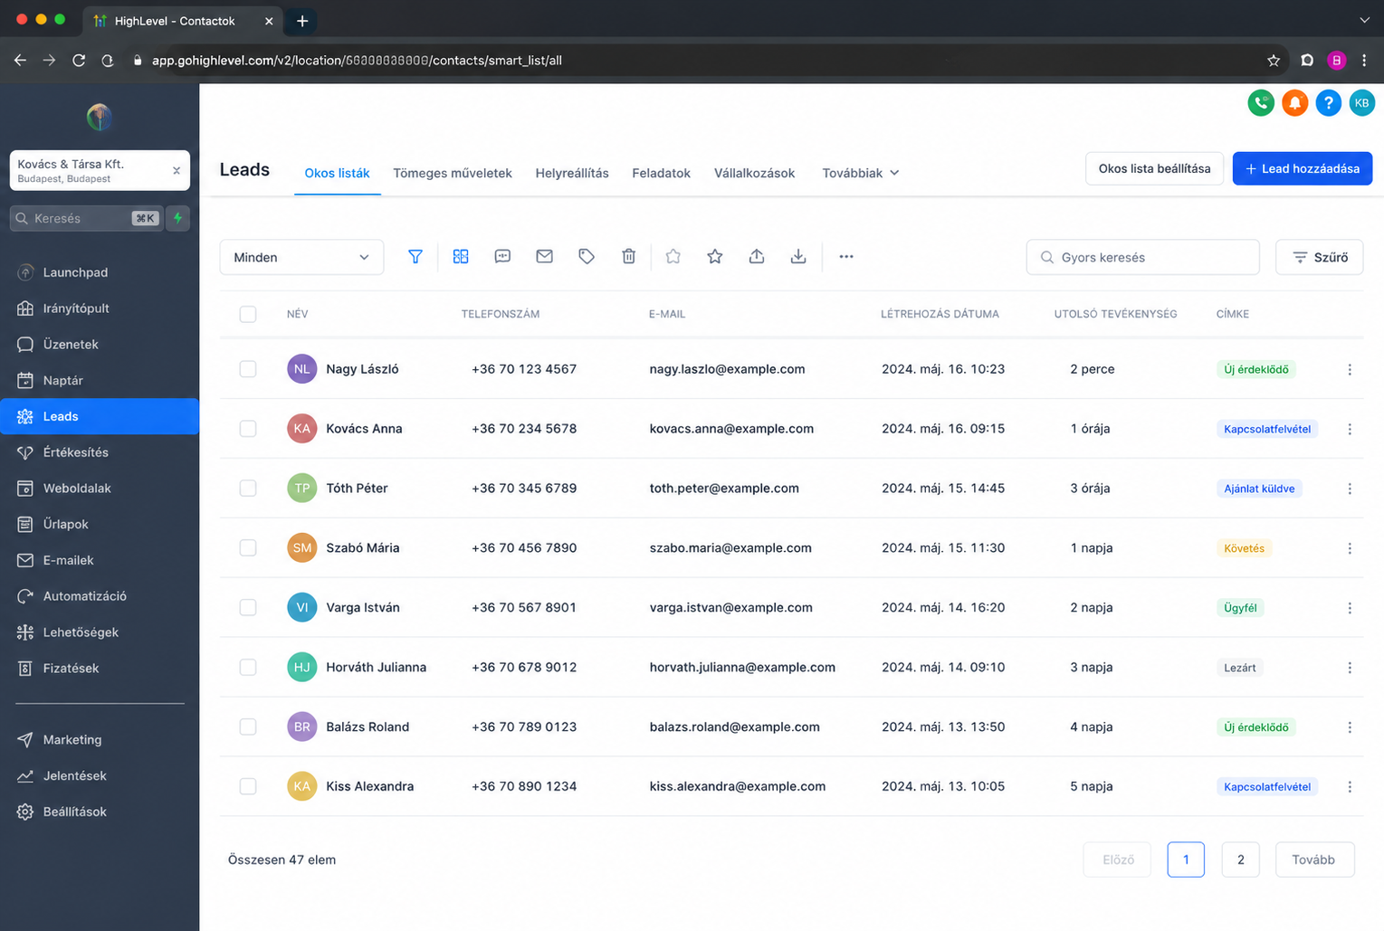Open browser tab list chevron

click(1364, 20)
